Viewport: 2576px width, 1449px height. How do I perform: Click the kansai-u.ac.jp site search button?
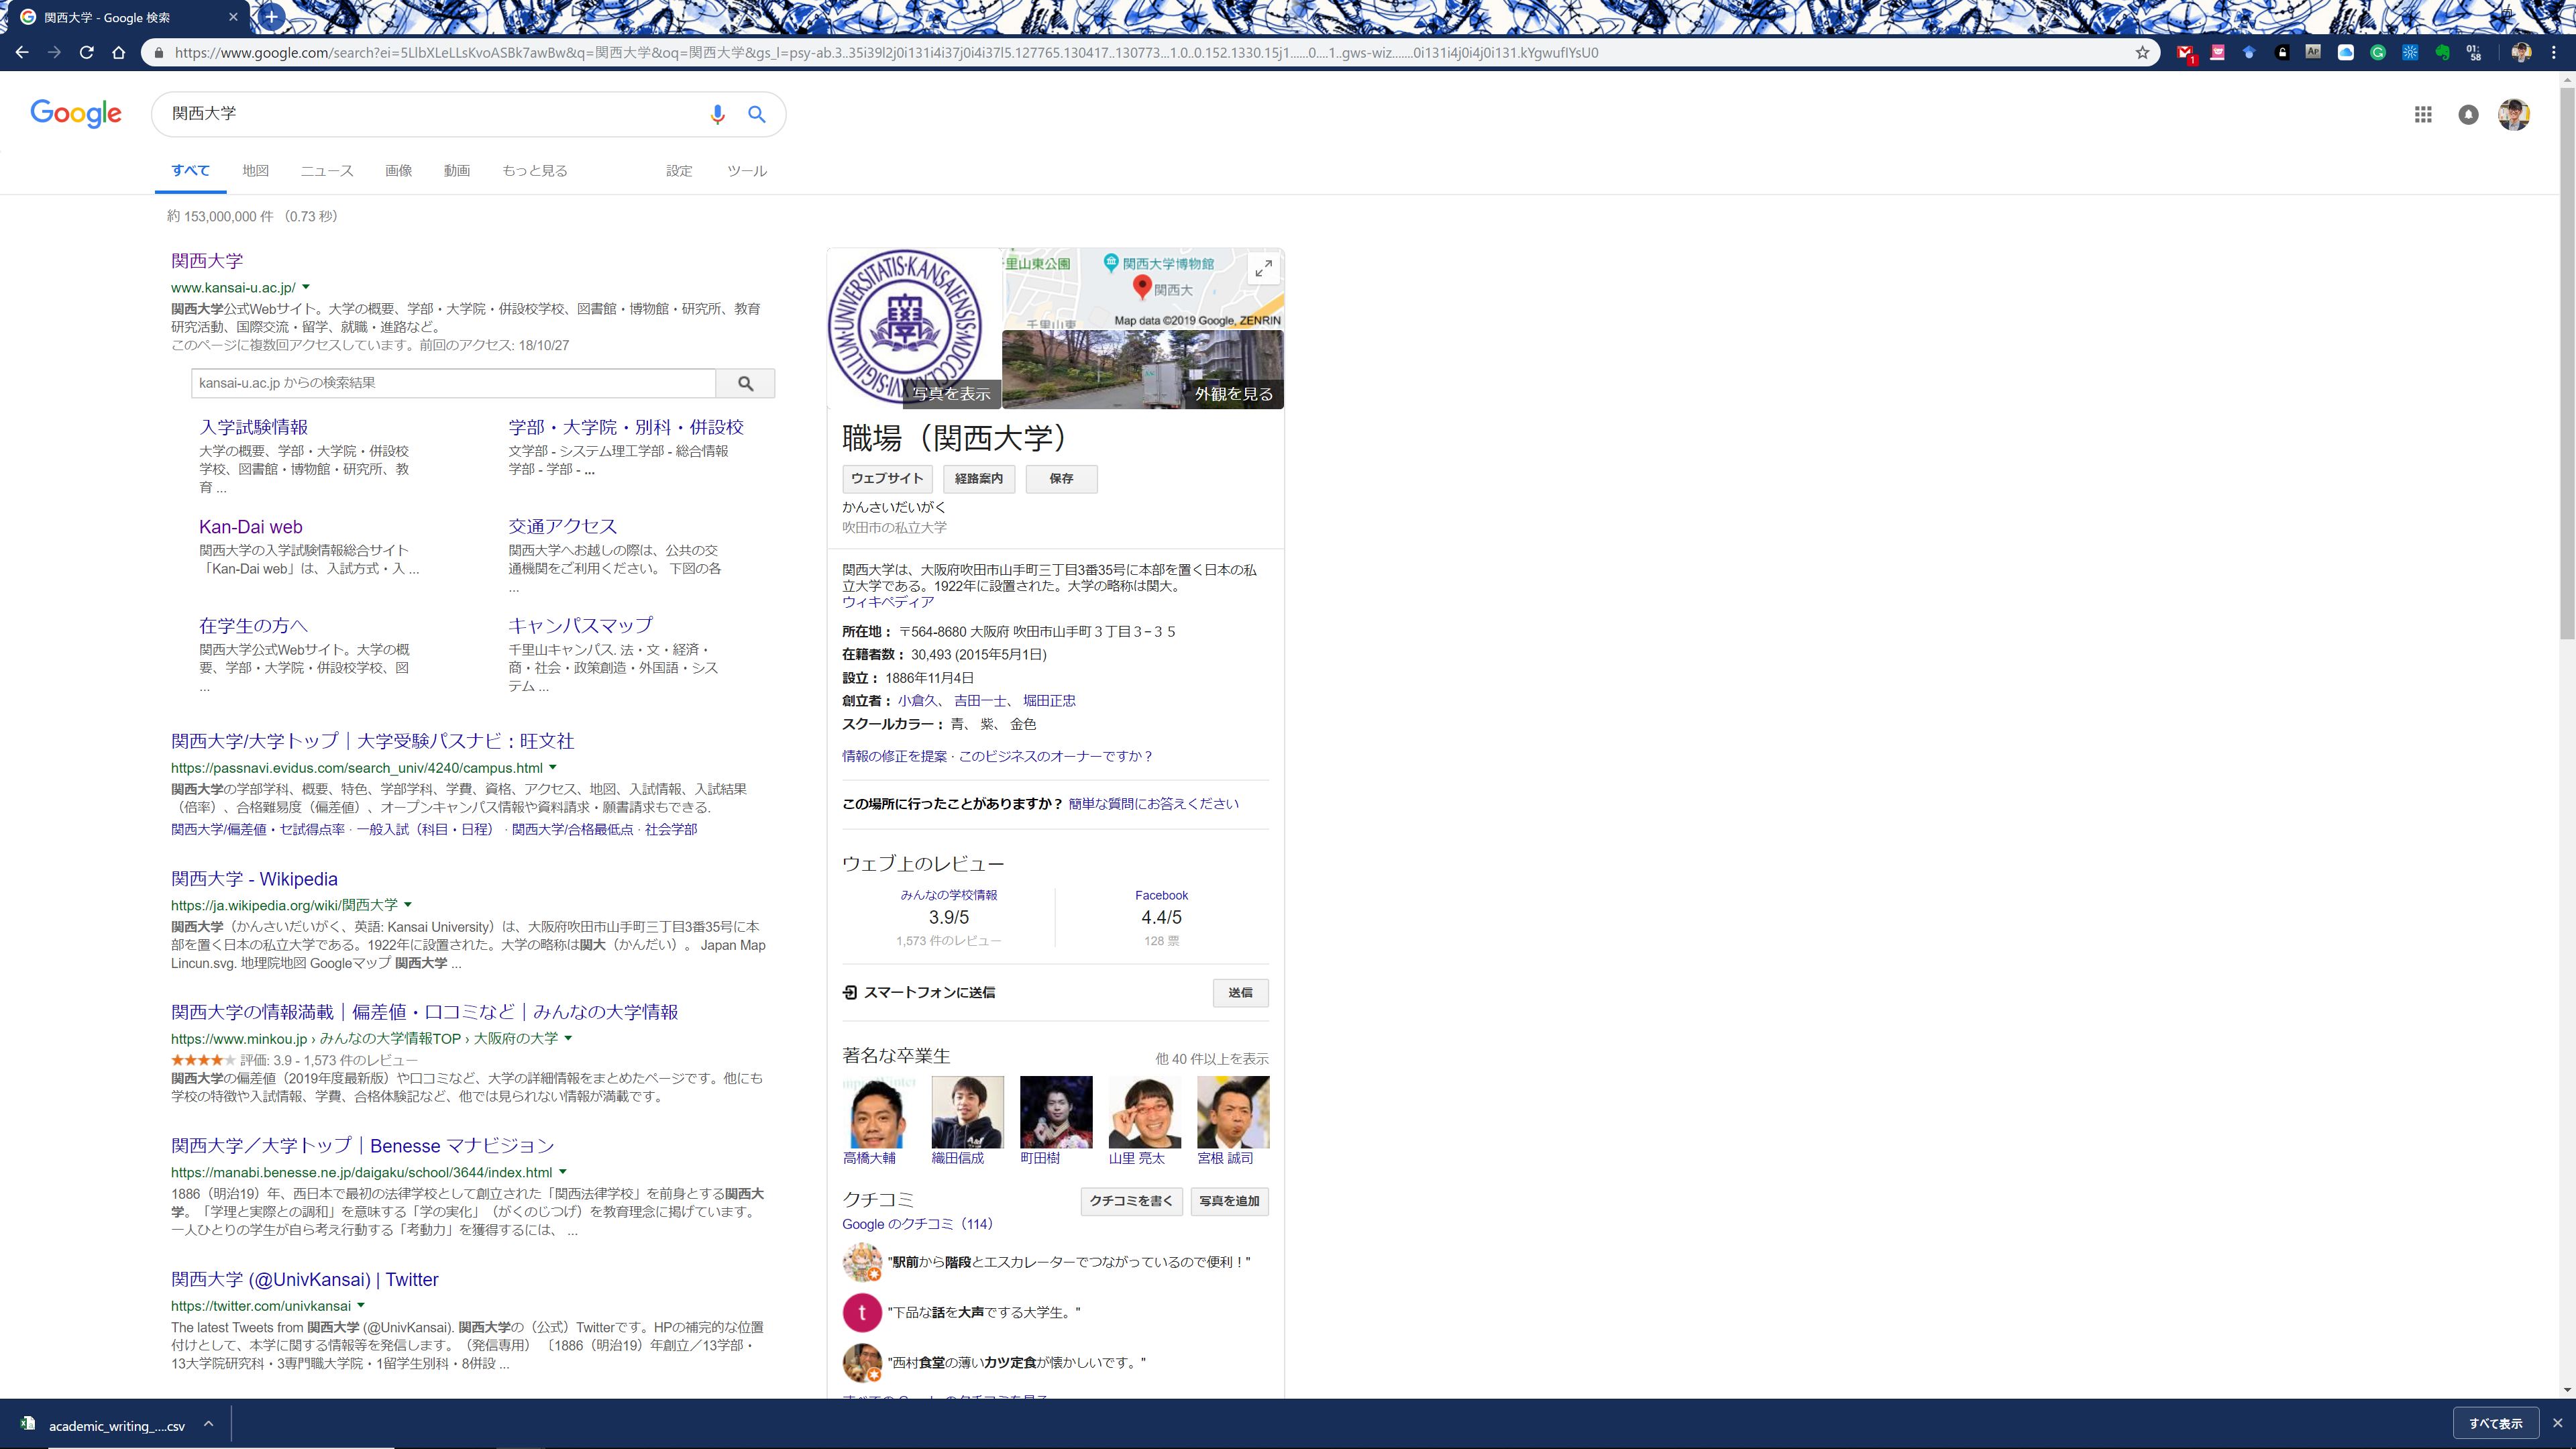click(745, 383)
